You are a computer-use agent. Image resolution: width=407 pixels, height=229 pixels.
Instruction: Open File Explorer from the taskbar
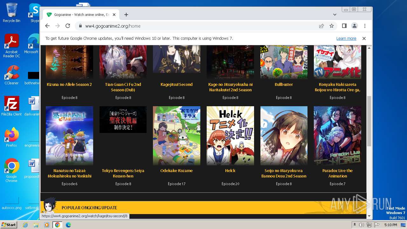(36, 225)
